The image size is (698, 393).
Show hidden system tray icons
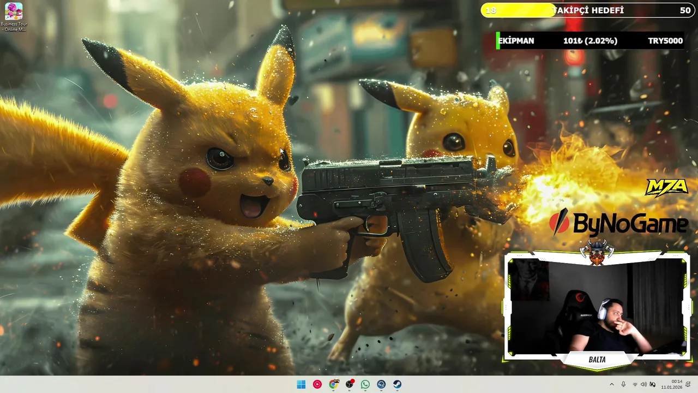[611, 384]
